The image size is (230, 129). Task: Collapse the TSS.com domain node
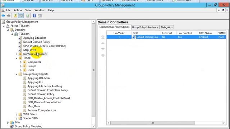(12, 34)
